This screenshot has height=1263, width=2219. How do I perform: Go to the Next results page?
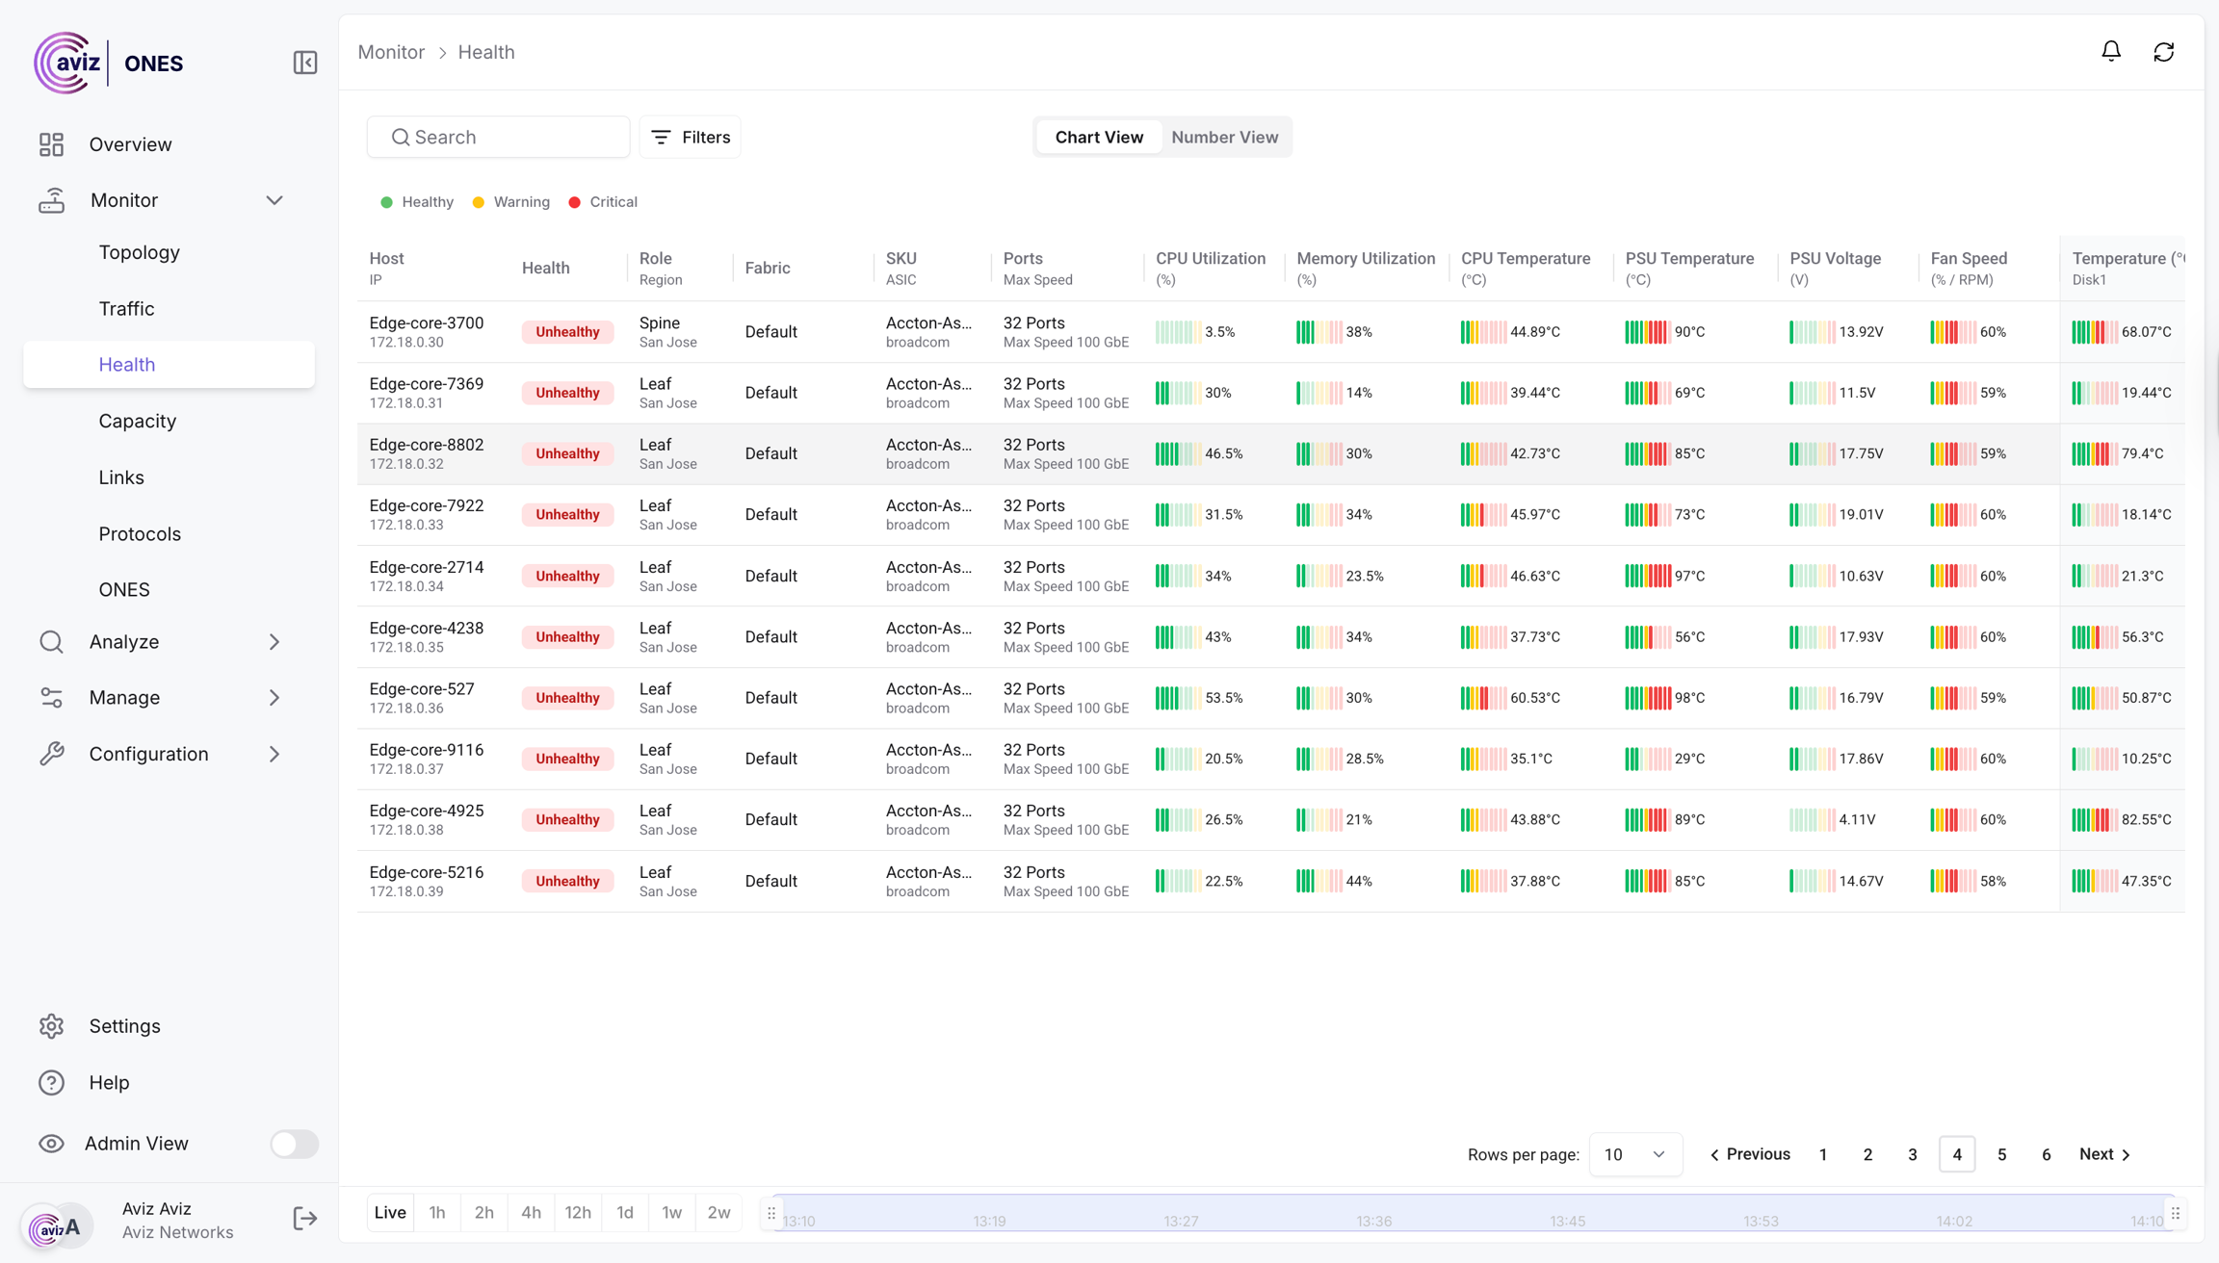point(2104,1154)
